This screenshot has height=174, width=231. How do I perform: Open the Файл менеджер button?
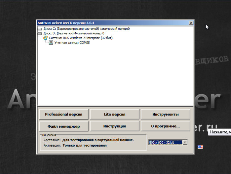click(64, 126)
